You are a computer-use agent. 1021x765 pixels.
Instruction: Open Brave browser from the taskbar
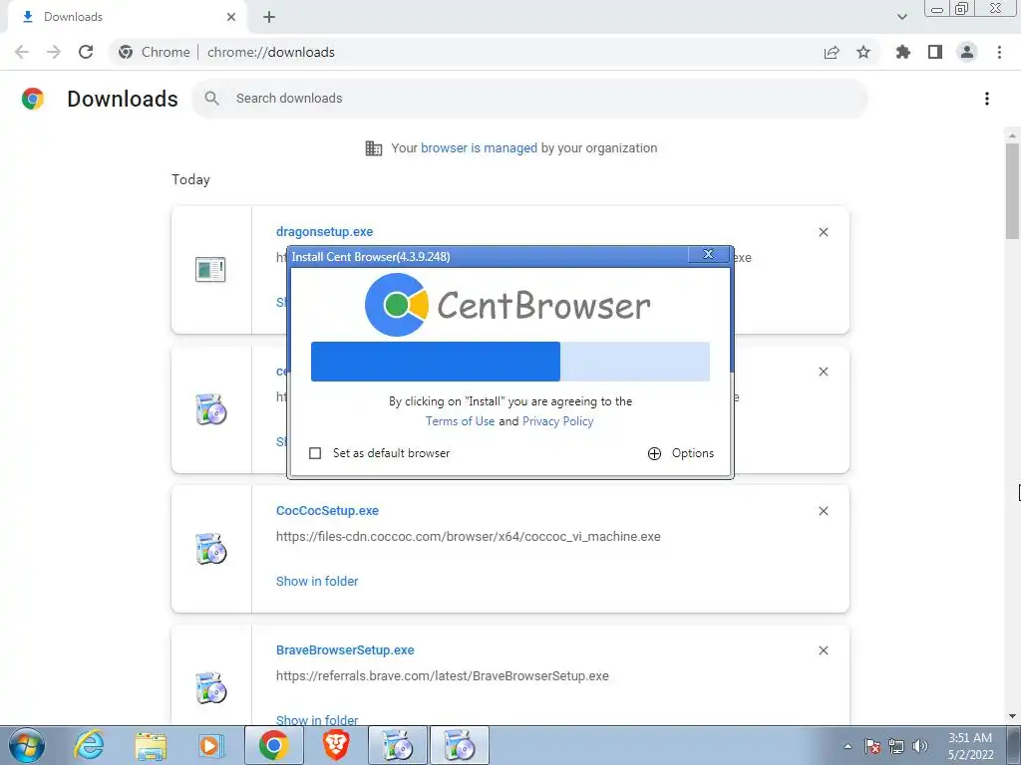[336, 745]
